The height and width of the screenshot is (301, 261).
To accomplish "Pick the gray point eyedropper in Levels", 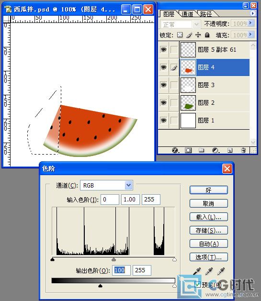I will coord(209,271).
